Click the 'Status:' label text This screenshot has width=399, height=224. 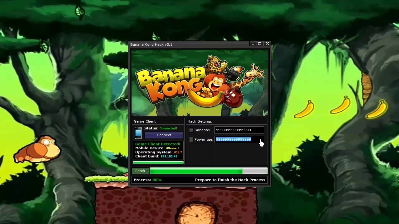coord(151,128)
